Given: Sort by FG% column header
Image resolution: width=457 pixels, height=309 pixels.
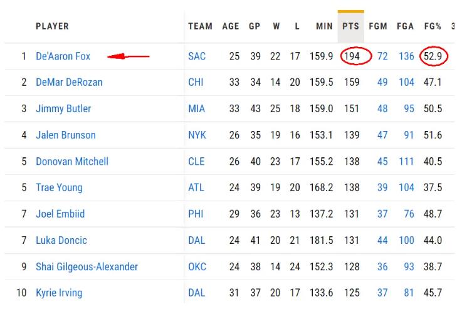Looking at the screenshot, I should (432, 27).
